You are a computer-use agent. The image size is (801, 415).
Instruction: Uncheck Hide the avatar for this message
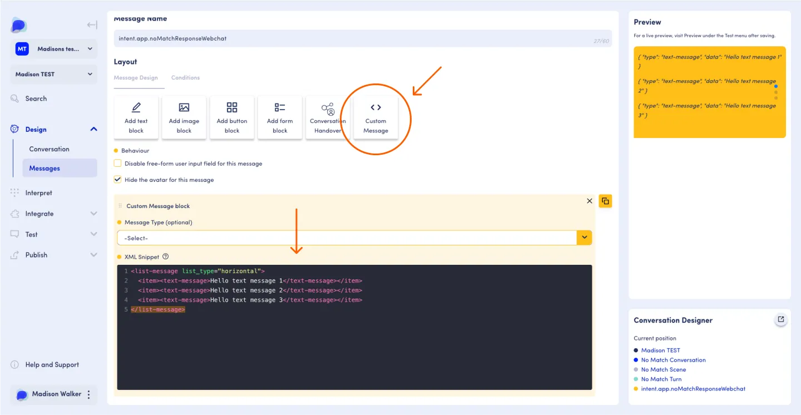point(117,180)
